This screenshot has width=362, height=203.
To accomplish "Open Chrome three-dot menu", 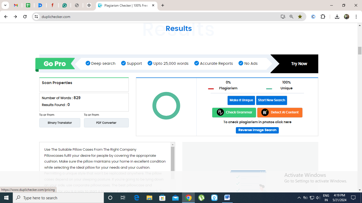I will click(356, 17).
